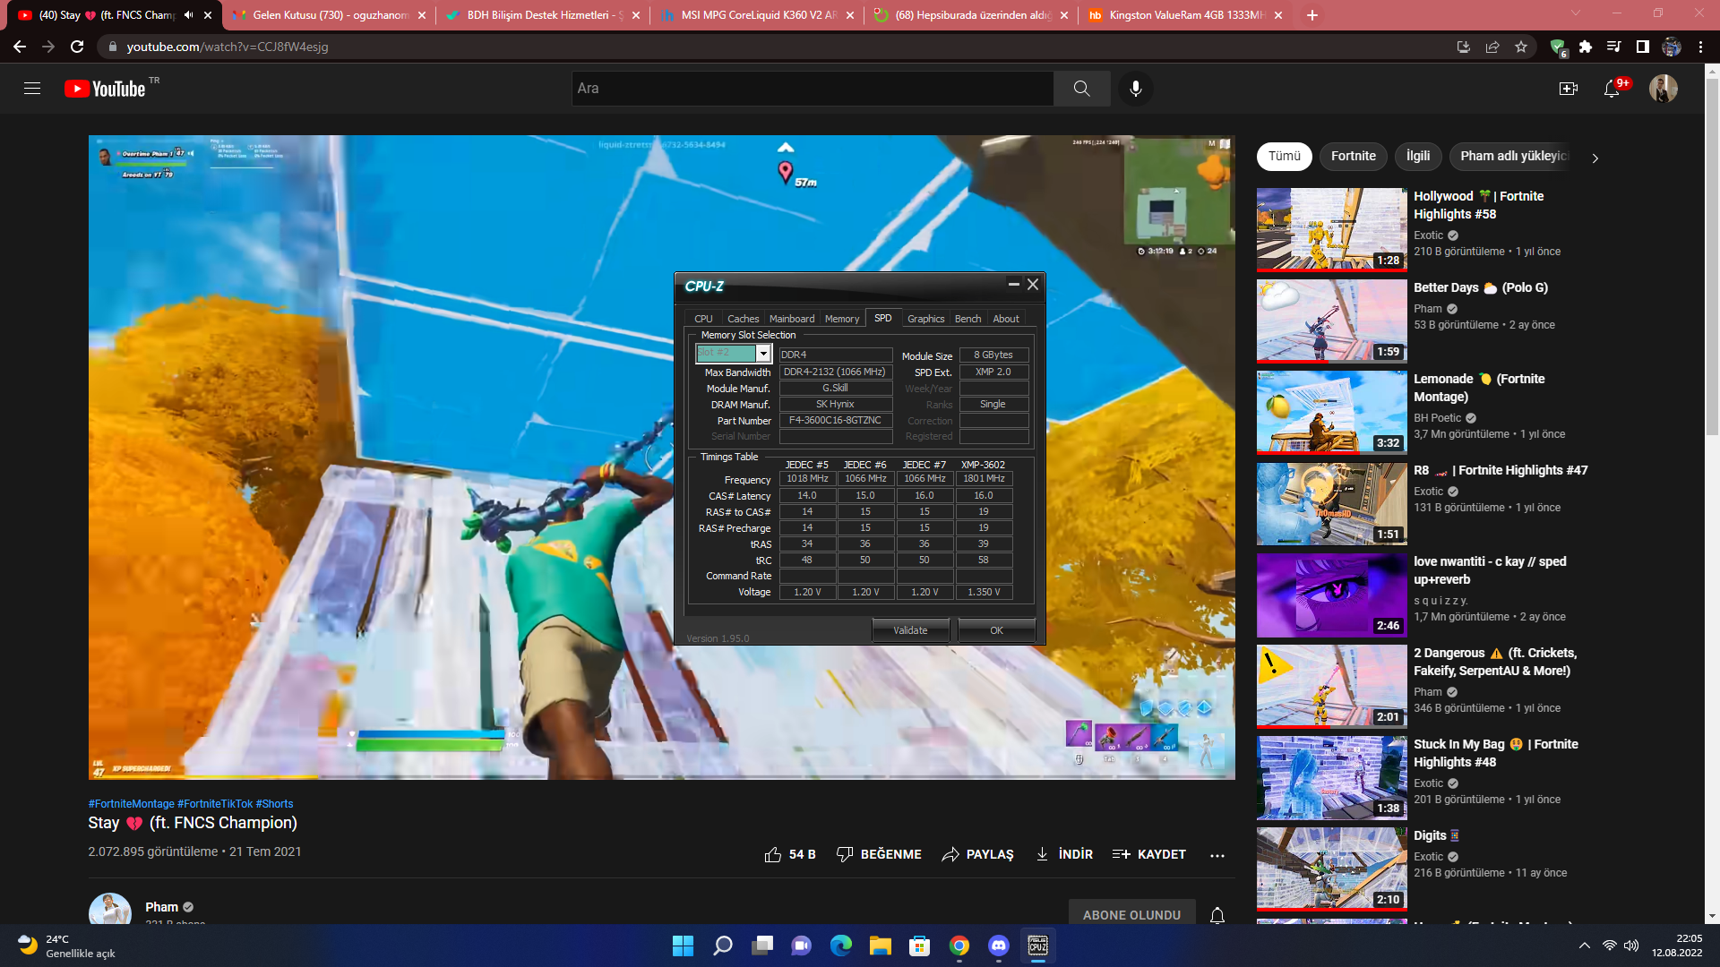Expand filter chips with right chevron
The height and width of the screenshot is (967, 1720).
tap(1595, 158)
